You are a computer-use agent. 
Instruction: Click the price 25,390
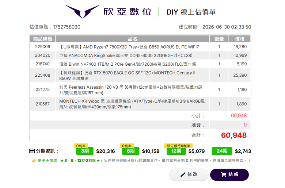(x=240, y=75)
